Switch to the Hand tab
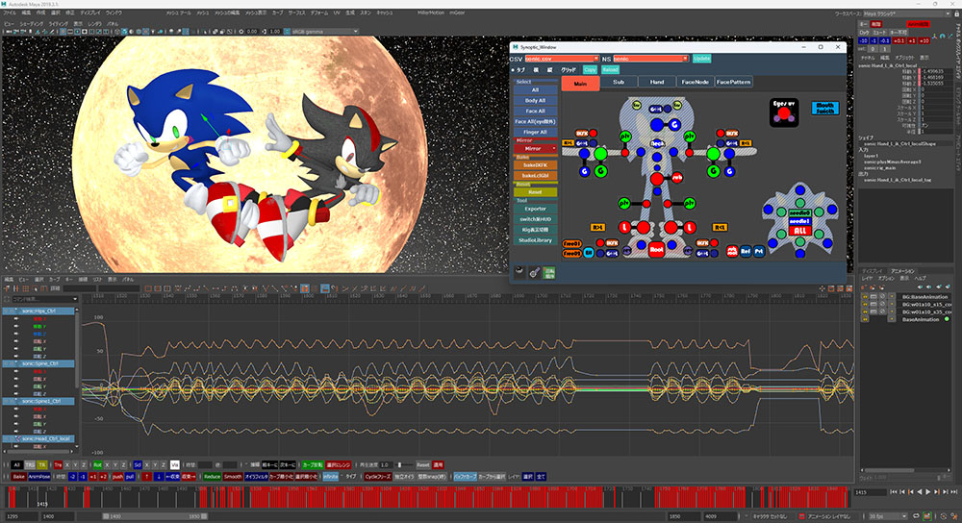Screen dimensions: 962x523 click(x=656, y=83)
